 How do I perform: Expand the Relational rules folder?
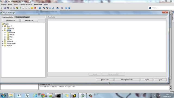pos(2,41)
